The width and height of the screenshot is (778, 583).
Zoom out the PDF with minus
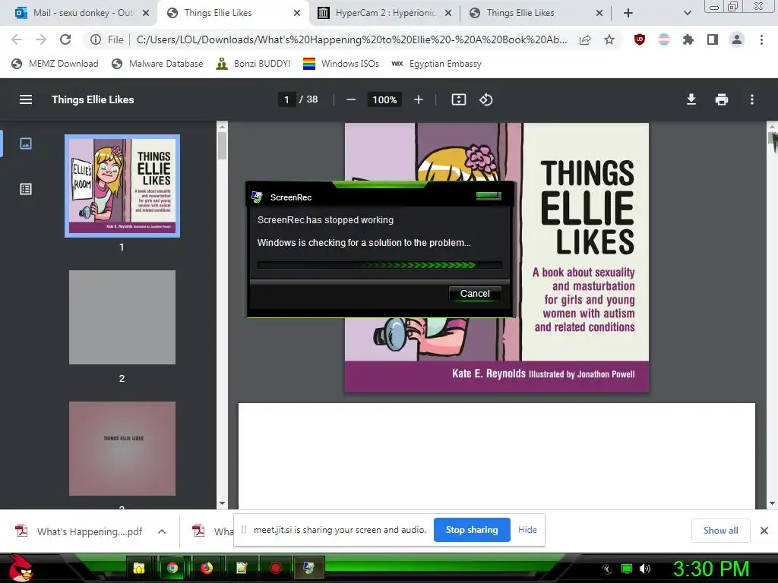pos(351,99)
